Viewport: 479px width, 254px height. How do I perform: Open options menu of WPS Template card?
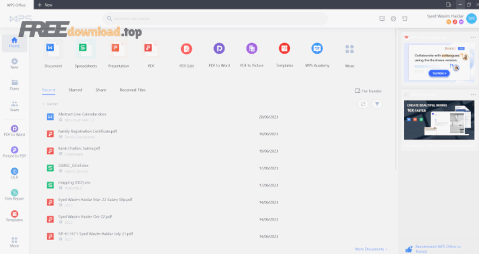coord(473,94)
